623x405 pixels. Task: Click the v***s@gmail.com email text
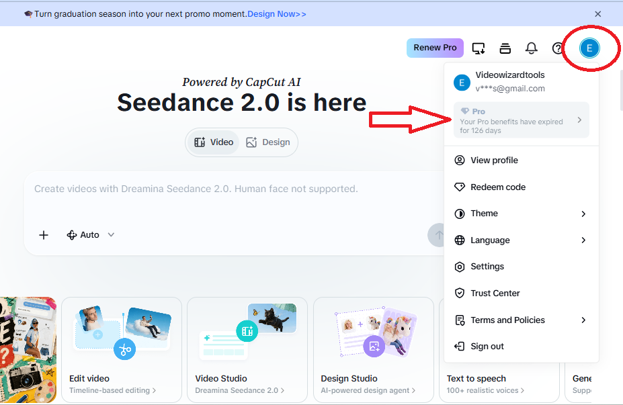click(x=510, y=89)
